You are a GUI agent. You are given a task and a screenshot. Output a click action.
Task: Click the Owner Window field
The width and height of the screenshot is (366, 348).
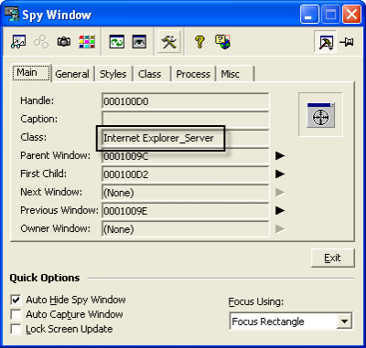click(x=186, y=229)
